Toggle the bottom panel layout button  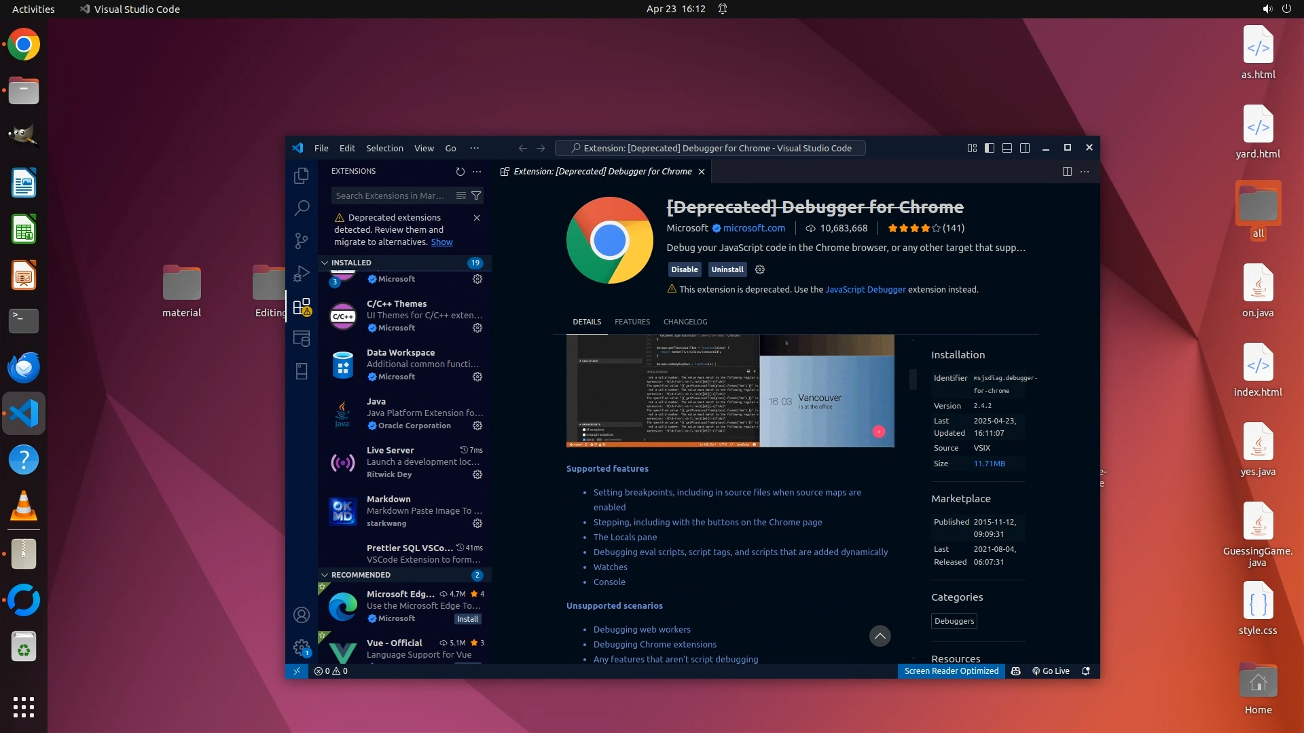point(1007,148)
